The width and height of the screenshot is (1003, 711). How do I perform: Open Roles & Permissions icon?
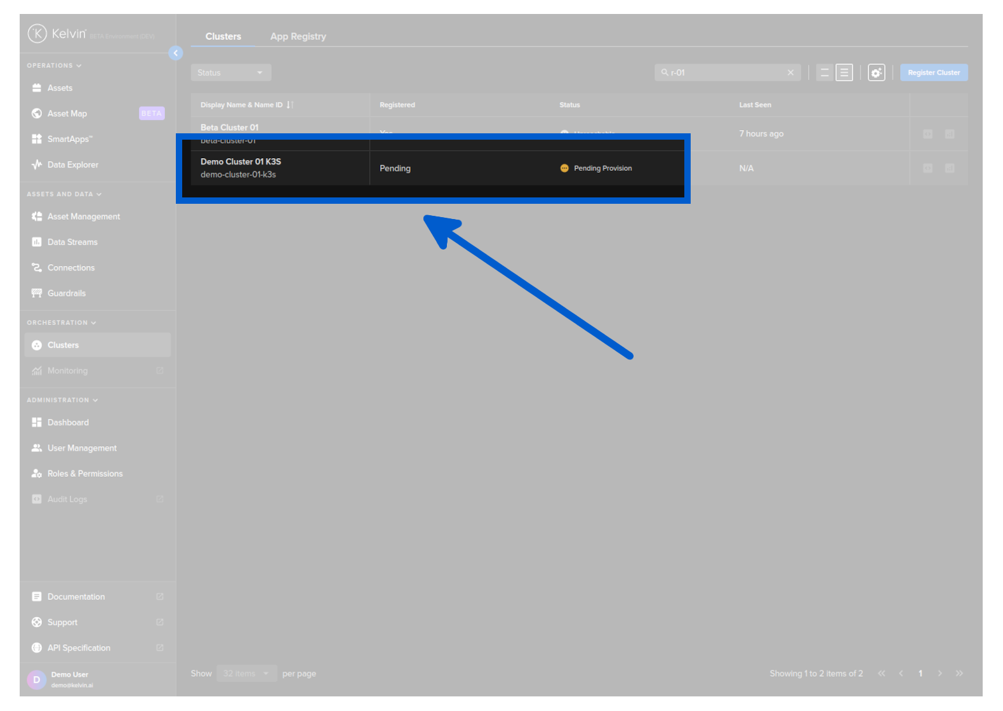pyautogui.click(x=37, y=474)
